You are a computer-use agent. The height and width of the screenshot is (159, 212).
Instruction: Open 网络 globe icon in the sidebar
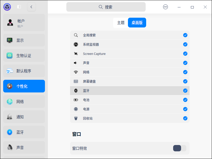tap(10, 102)
